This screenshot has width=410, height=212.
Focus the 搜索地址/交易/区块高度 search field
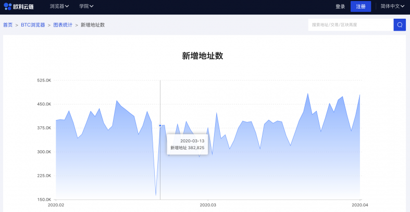pos(351,25)
